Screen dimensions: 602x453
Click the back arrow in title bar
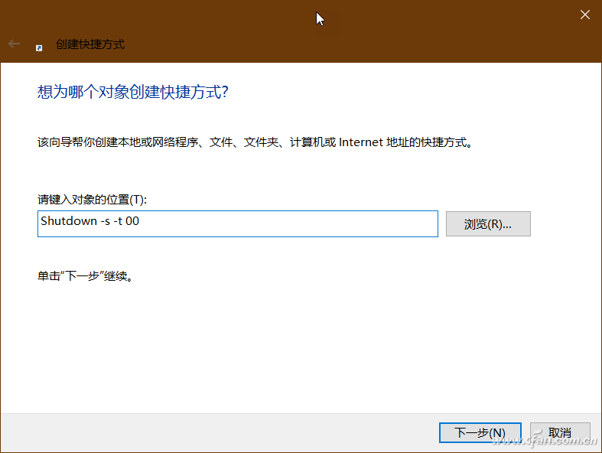(14, 44)
